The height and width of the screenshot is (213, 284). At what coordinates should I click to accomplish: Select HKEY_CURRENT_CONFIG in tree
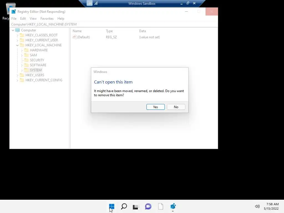pyautogui.click(x=44, y=80)
